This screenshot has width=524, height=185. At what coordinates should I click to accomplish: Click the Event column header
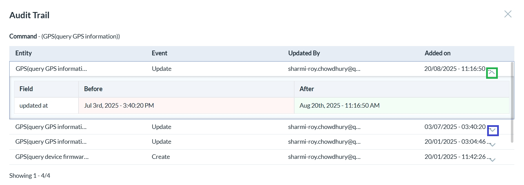click(x=160, y=53)
